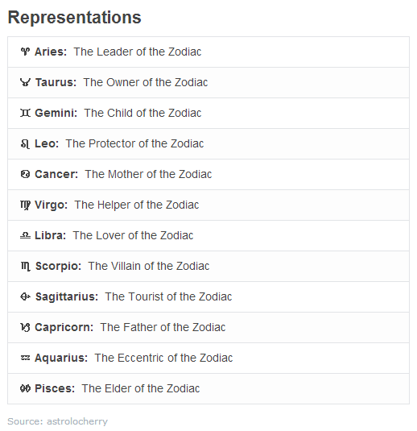Image resolution: width=417 pixels, height=431 pixels.
Task: Click the Libra scales symbol icon
Action: click(25, 235)
